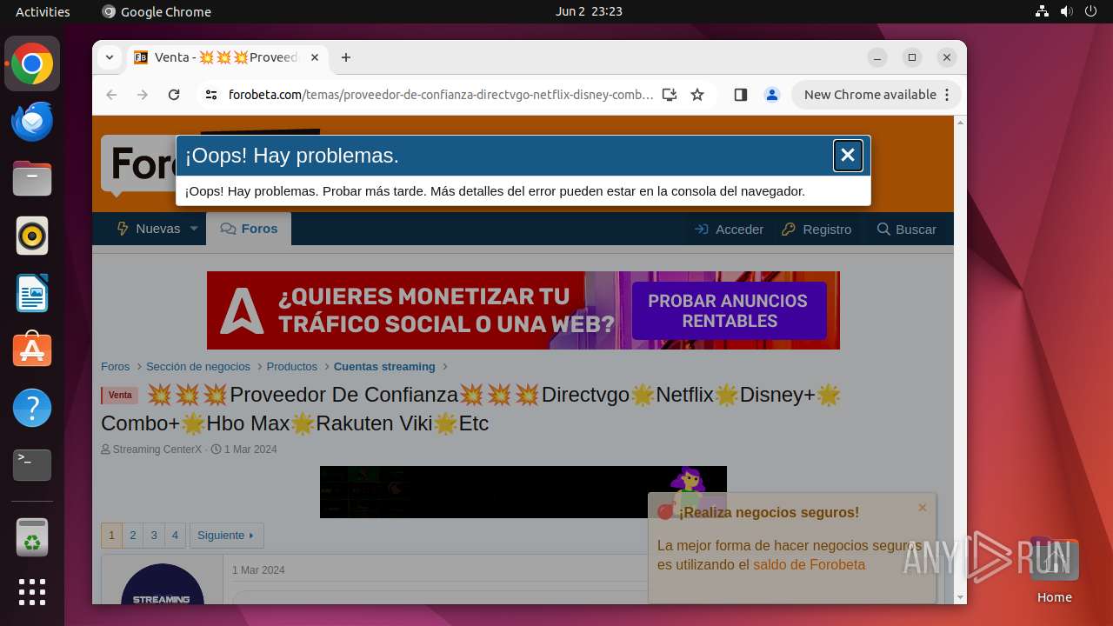Open Cuentas streaming breadcrumb link
Viewport: 1113px width, 626px height.
[x=384, y=367]
